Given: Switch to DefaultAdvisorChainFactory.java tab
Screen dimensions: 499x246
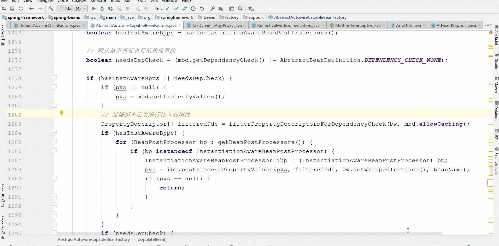Looking at the screenshot, I should click(x=50, y=25).
